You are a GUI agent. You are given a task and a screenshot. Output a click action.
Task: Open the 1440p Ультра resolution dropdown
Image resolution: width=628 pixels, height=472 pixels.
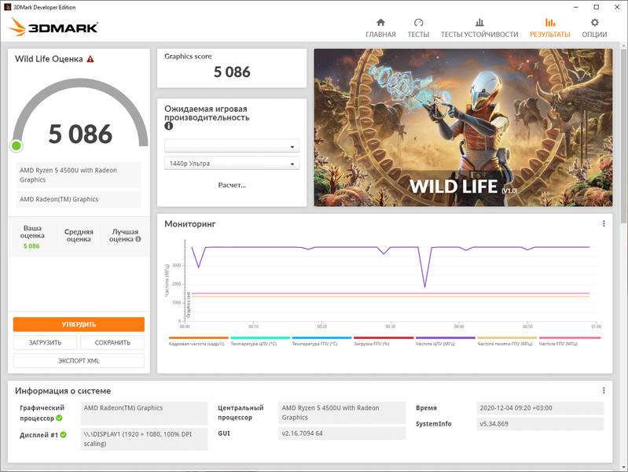[232, 164]
